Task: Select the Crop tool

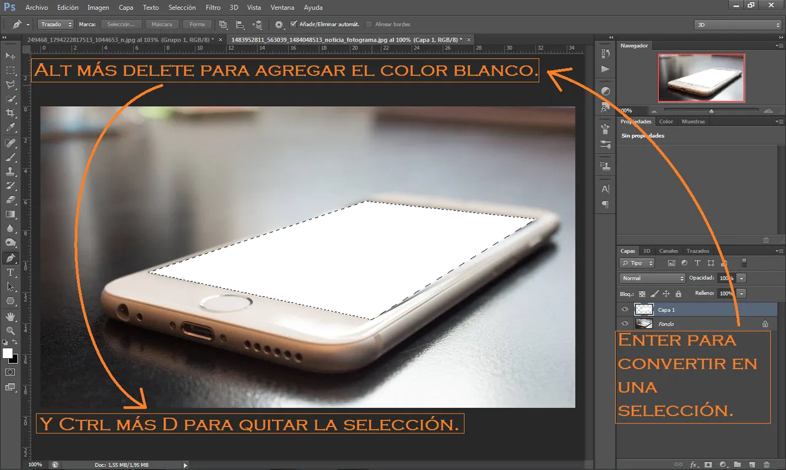Action: click(x=10, y=113)
